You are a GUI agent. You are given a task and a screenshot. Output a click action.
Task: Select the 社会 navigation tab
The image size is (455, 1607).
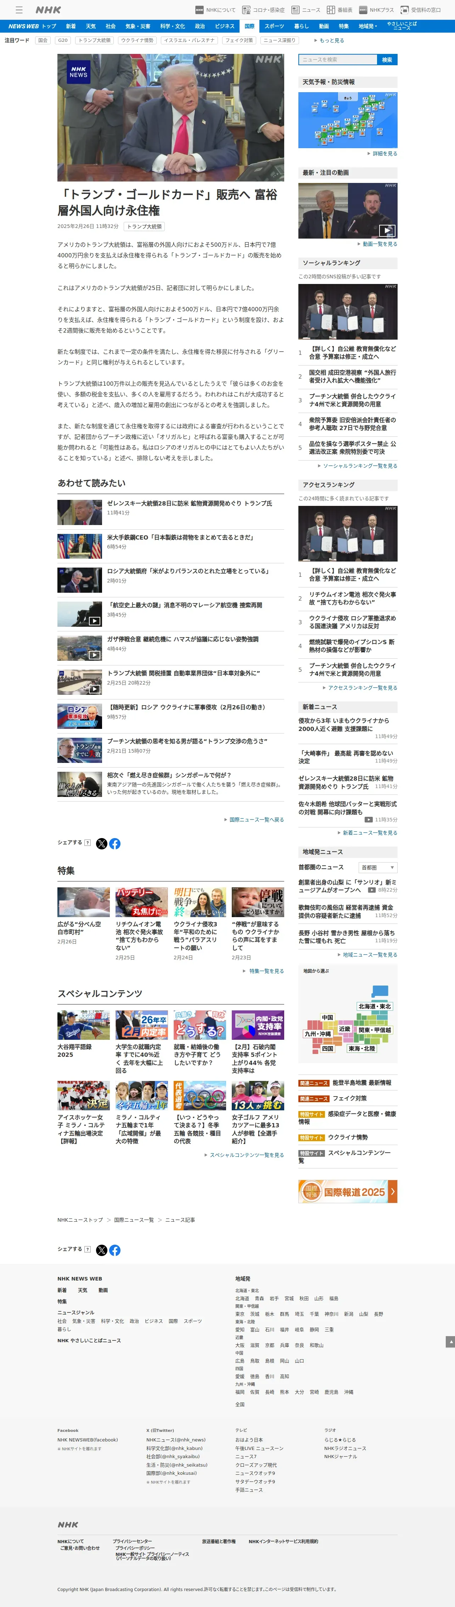point(110,26)
